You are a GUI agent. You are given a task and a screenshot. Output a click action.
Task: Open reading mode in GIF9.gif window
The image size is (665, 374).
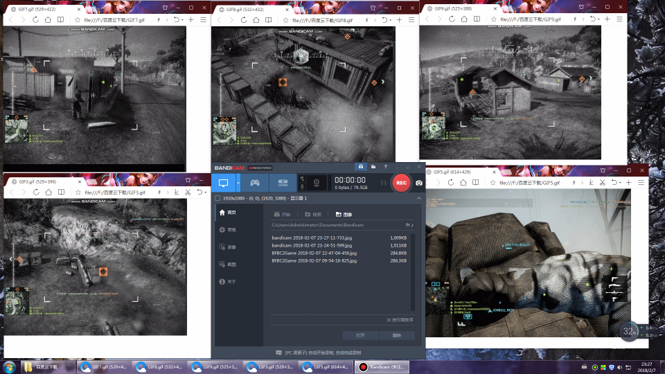coord(477,19)
